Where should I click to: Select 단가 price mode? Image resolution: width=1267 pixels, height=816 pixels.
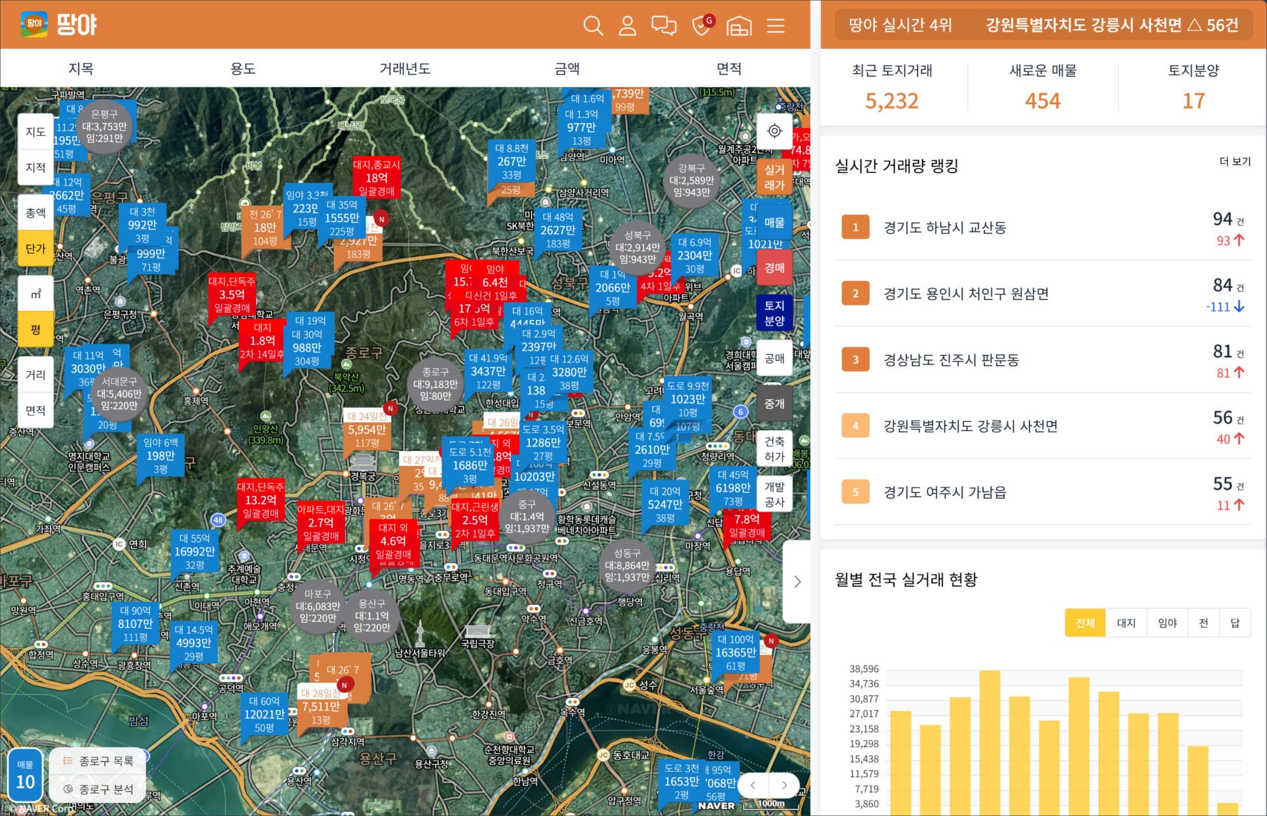(36, 248)
